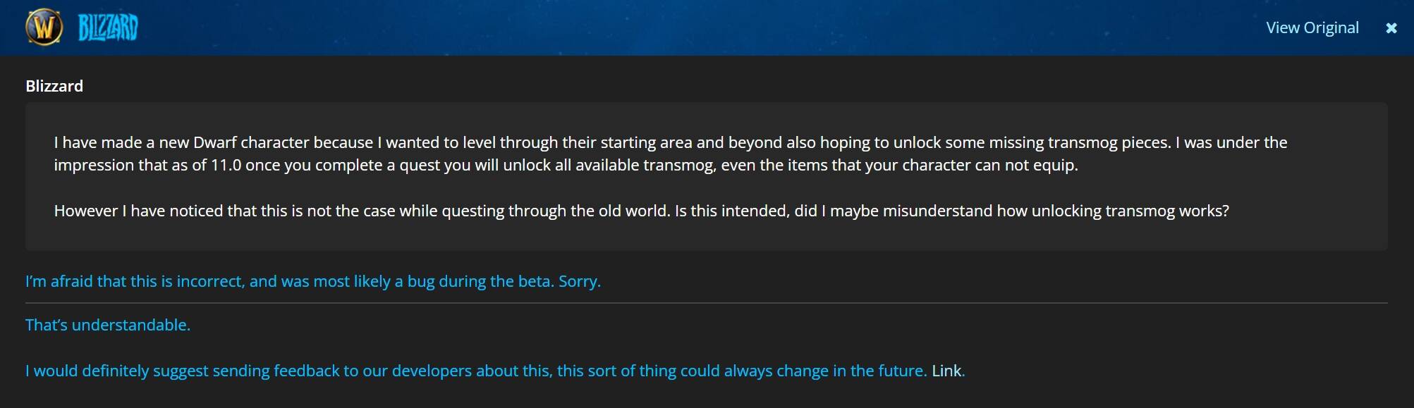Open the View Original link
The image size is (1414, 408).
coord(1312,28)
